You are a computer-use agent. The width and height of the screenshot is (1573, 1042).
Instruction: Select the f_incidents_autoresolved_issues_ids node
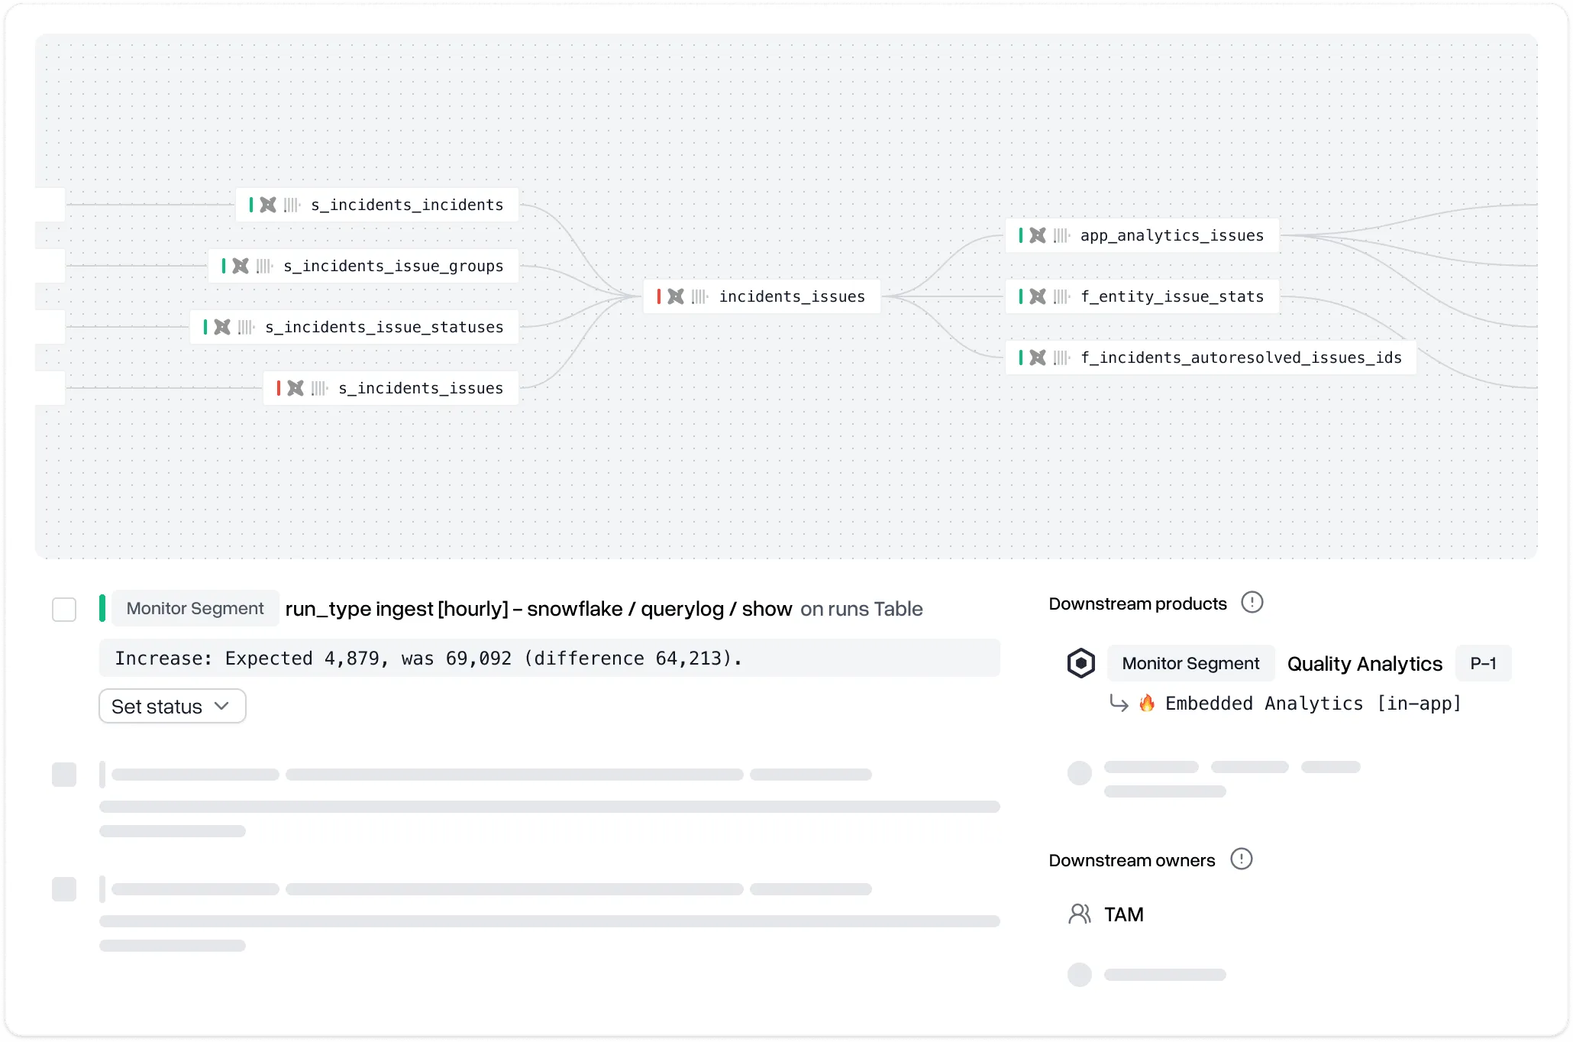tap(1240, 358)
